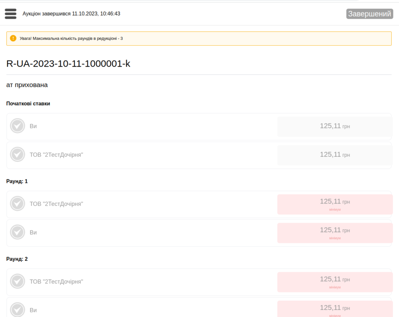This screenshot has width=399, height=317.
Task: Click the orange warning icon in the alert banner
Action: pos(13,38)
